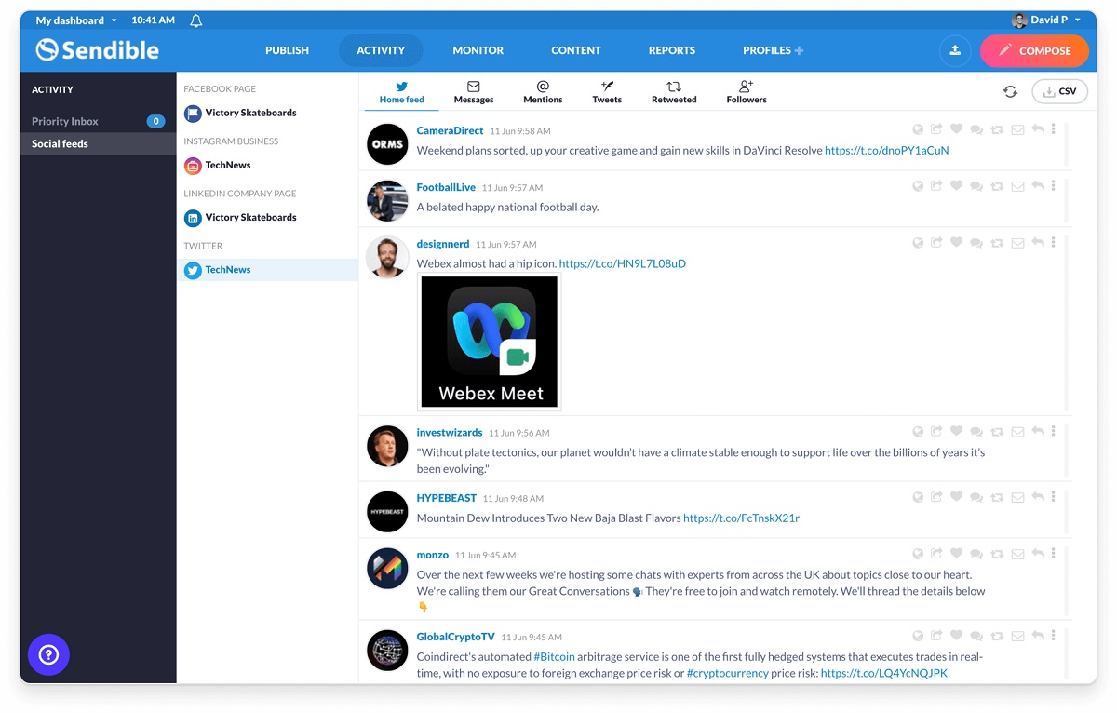Image resolution: width=1117 pixels, height=713 pixels.
Task: Open the Reports section
Action: (x=672, y=50)
